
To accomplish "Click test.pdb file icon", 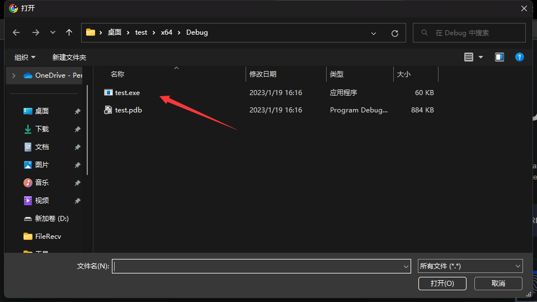I will click(x=108, y=110).
